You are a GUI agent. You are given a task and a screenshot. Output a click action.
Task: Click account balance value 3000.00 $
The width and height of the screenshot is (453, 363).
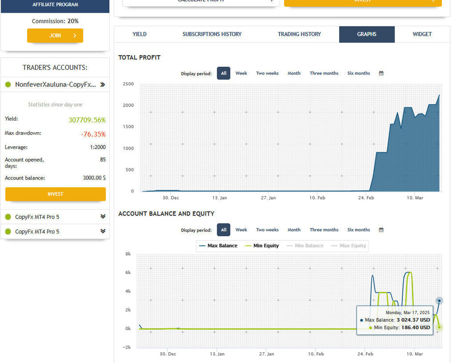[94, 178]
